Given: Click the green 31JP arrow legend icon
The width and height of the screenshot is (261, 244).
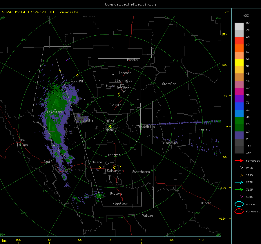Looking at the screenshot, I should tap(239, 189).
